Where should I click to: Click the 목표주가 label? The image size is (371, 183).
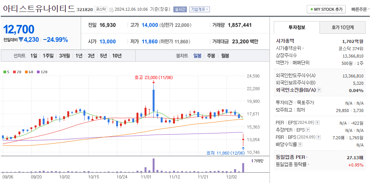point(306,103)
